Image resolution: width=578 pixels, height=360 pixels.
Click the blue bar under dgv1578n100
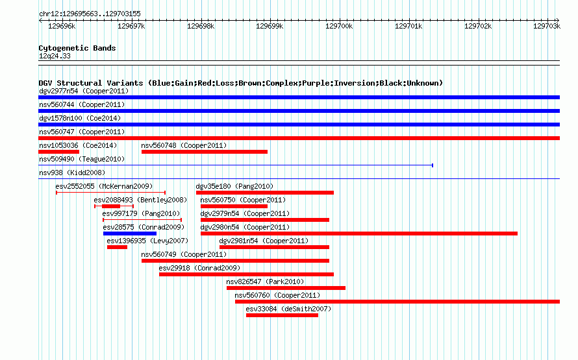[299, 125]
